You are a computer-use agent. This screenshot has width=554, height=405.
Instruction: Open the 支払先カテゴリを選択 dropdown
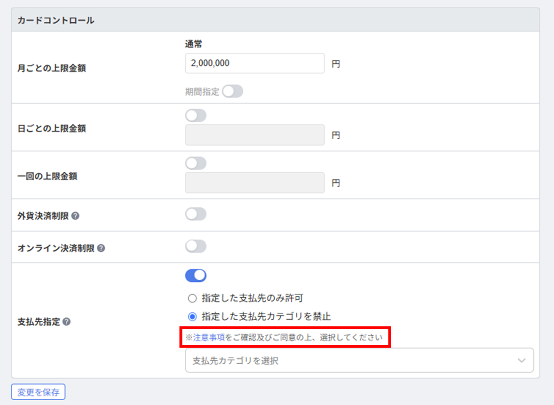[359, 360]
